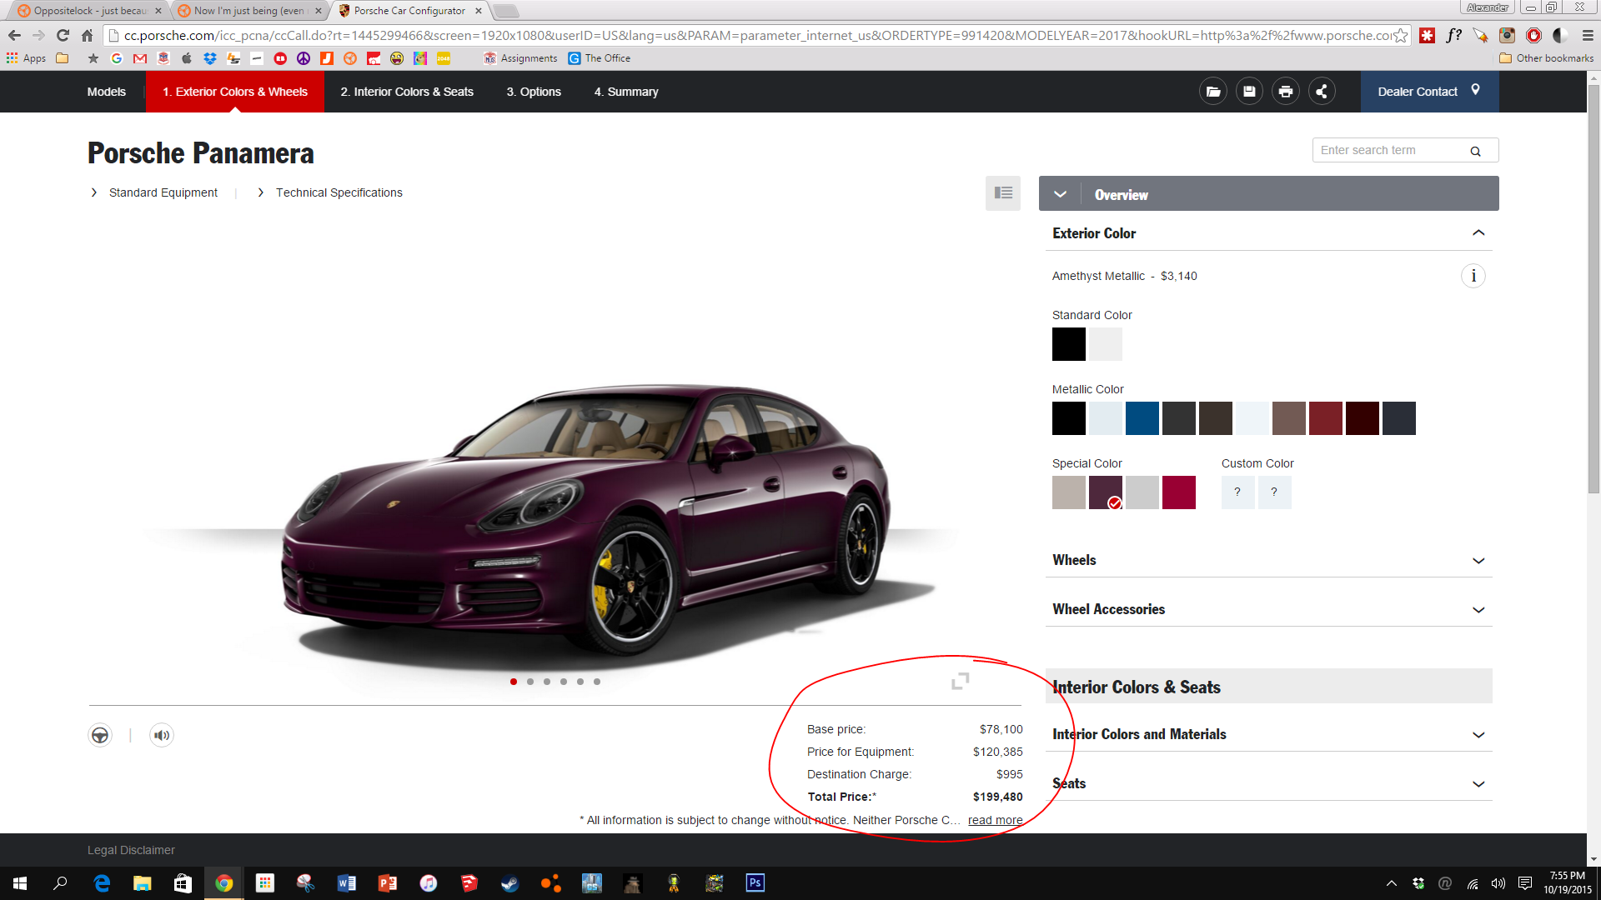Image resolution: width=1601 pixels, height=900 pixels.
Task: Select the standard white color swatch
Action: point(1106,344)
